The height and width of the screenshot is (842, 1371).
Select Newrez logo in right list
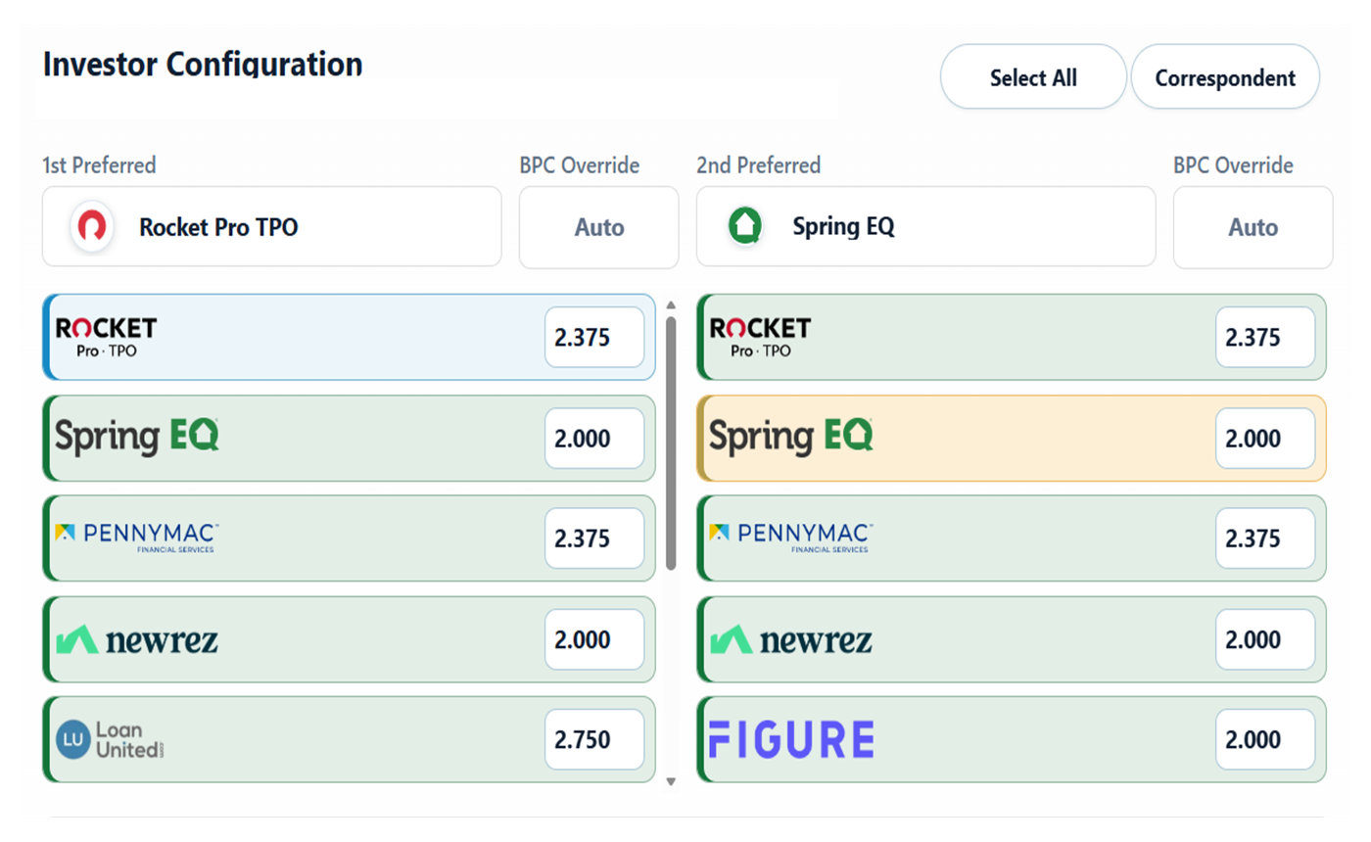coord(791,640)
